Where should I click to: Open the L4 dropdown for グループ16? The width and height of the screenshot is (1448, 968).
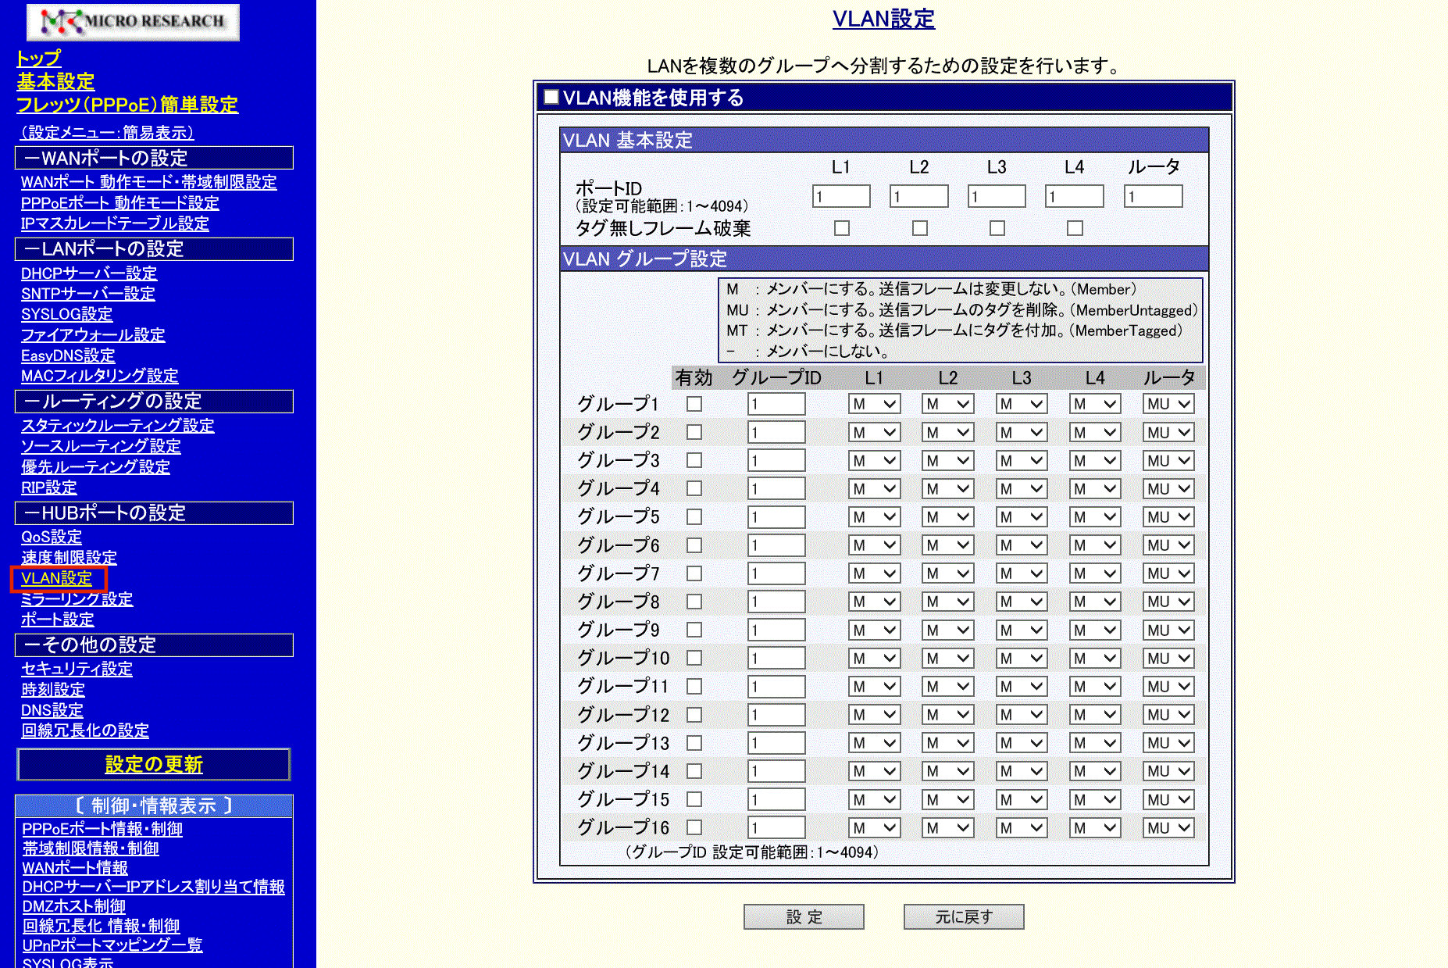tap(1094, 828)
